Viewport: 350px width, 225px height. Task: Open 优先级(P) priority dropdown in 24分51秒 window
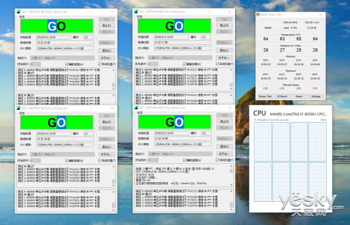point(153,64)
